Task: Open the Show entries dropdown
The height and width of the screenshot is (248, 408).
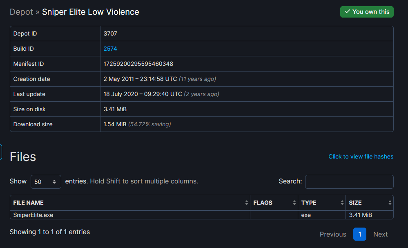Action: click(46, 182)
